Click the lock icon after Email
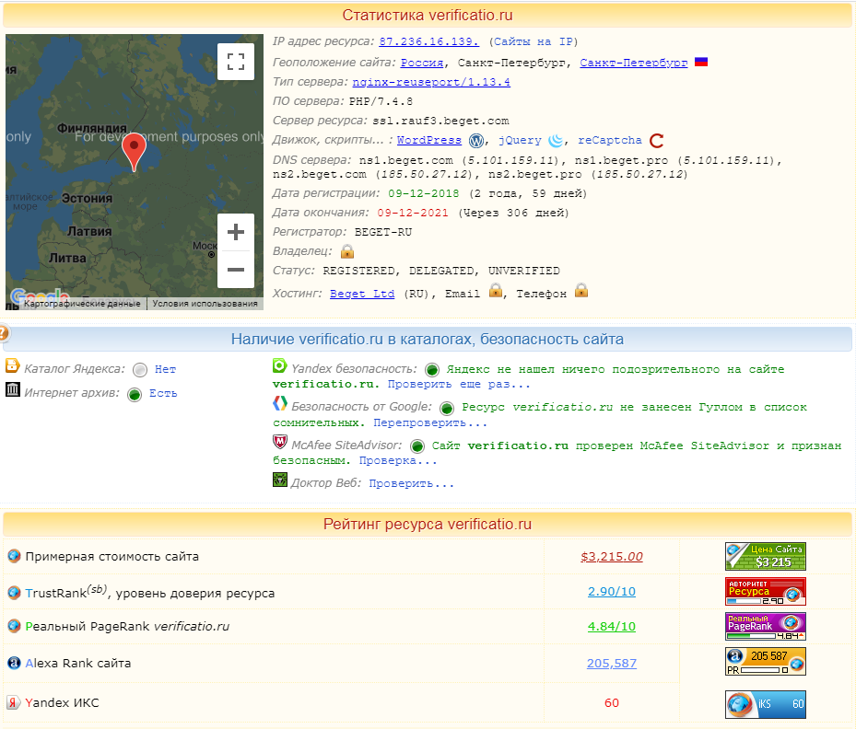Screen dimensions: 856x729 pos(495,291)
